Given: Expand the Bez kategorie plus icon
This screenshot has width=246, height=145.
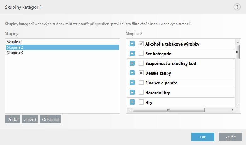Looking at the screenshot, I should [x=132, y=53].
